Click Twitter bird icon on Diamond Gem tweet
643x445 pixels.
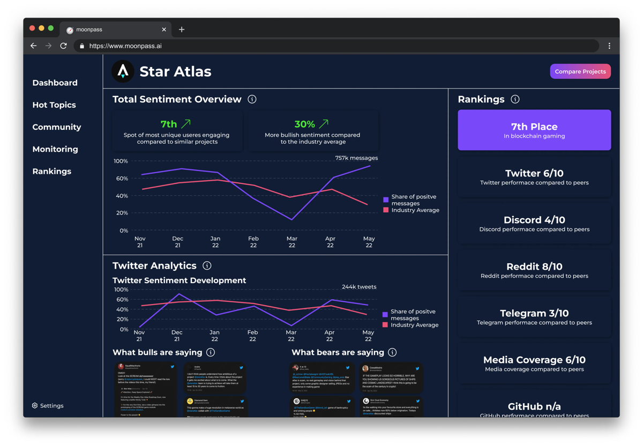[x=242, y=400]
